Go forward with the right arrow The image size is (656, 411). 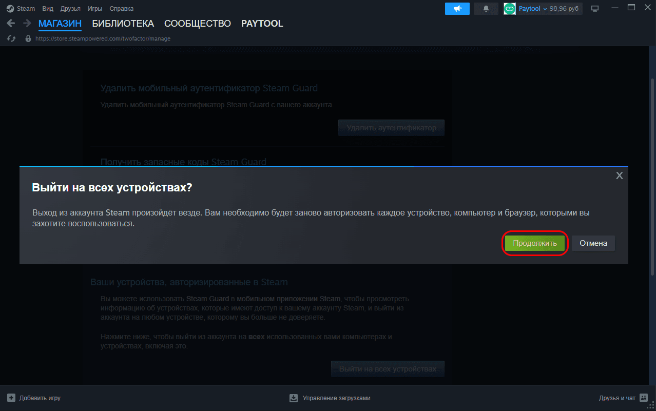[x=27, y=24]
